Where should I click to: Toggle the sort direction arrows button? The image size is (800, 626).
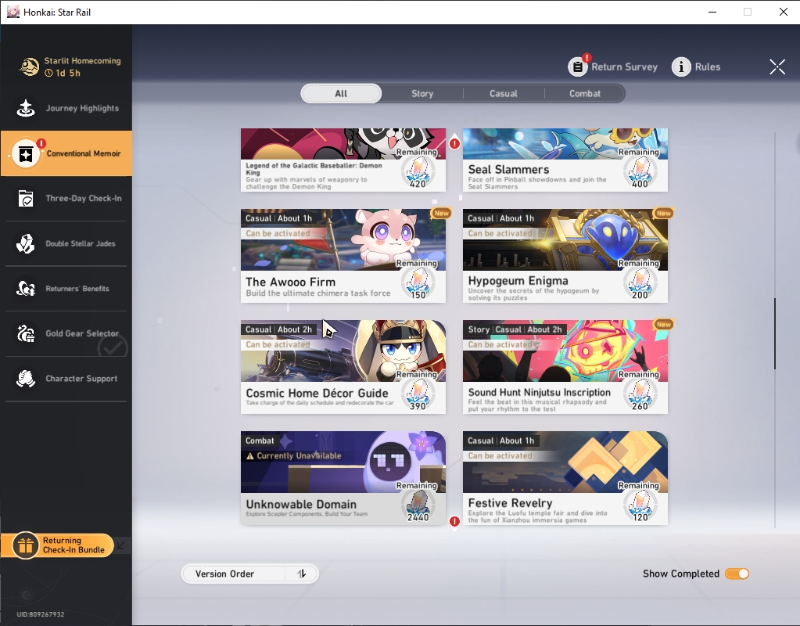click(x=302, y=574)
